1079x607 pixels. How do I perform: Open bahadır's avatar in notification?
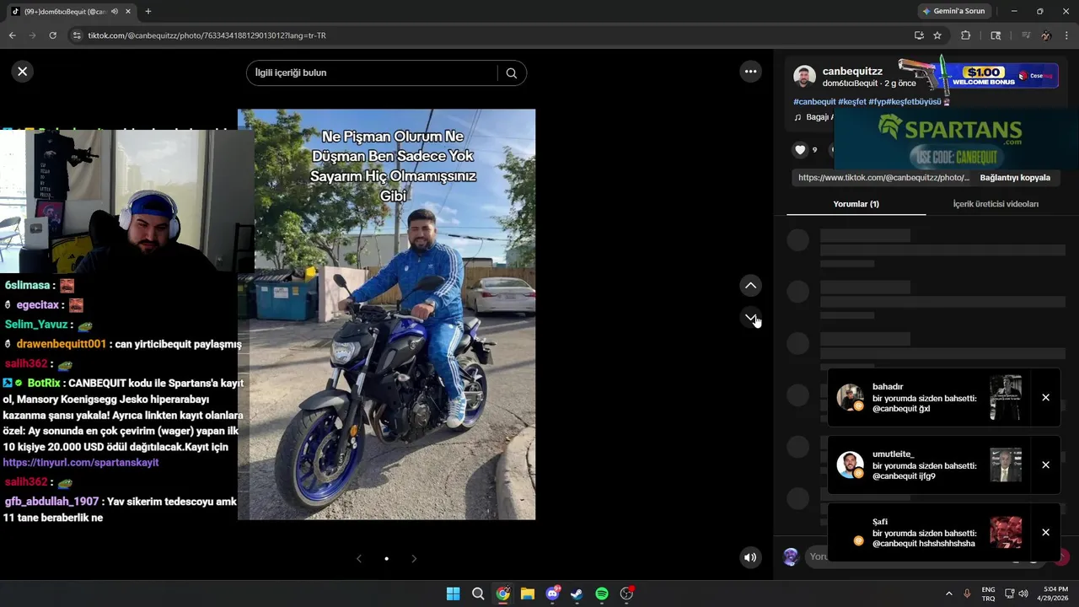click(850, 397)
